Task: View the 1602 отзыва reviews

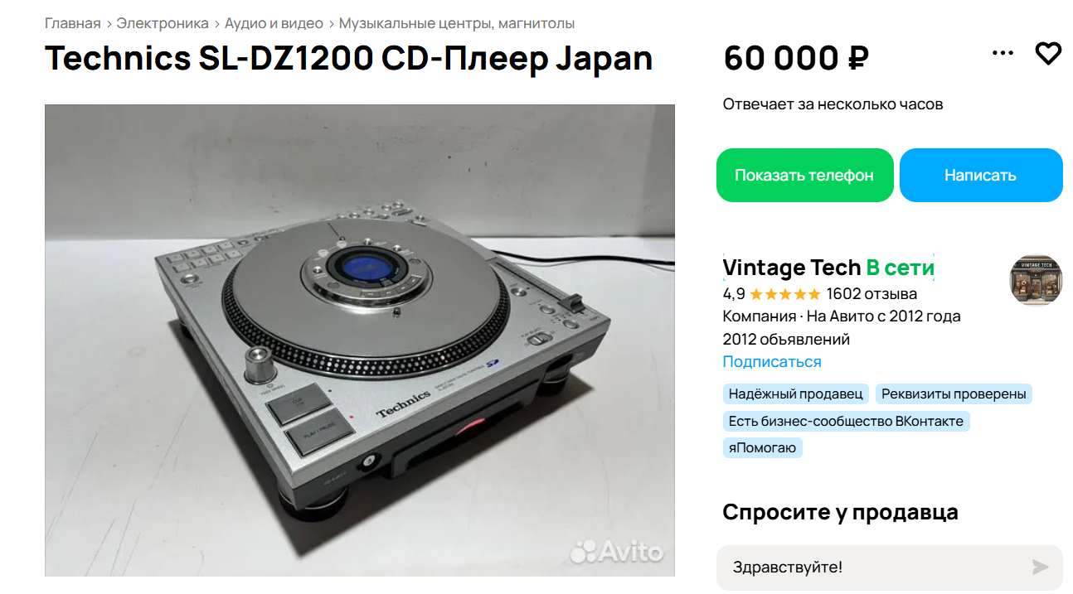Action: pyautogui.click(x=872, y=294)
